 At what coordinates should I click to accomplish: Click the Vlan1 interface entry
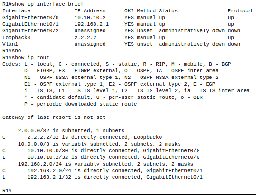click(10, 44)
